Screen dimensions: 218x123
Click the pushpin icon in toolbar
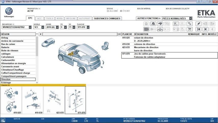click(198, 24)
